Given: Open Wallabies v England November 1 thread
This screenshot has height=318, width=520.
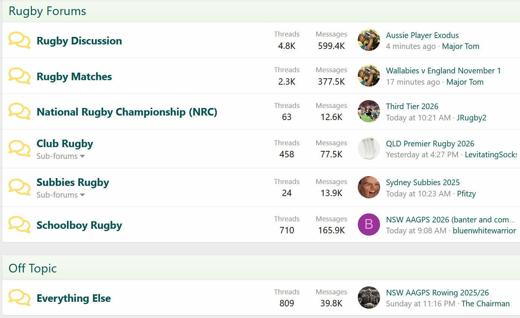Looking at the screenshot, I should pos(443,71).
